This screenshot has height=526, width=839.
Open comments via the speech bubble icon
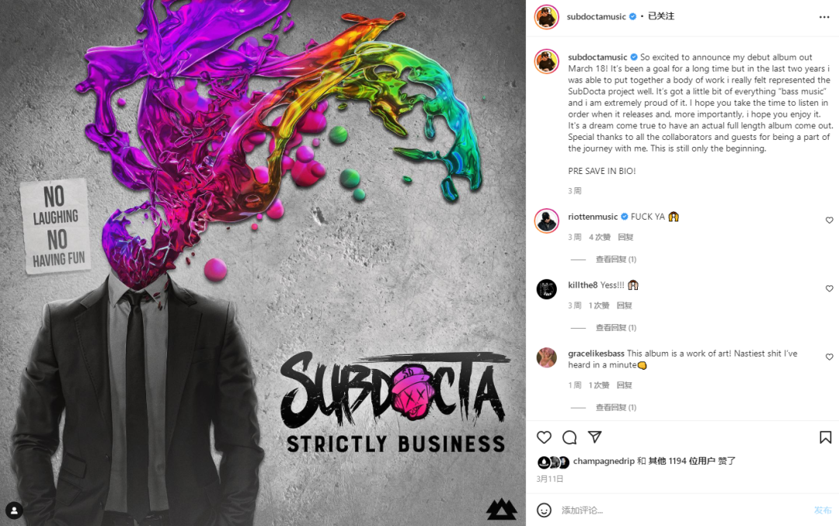tap(569, 437)
